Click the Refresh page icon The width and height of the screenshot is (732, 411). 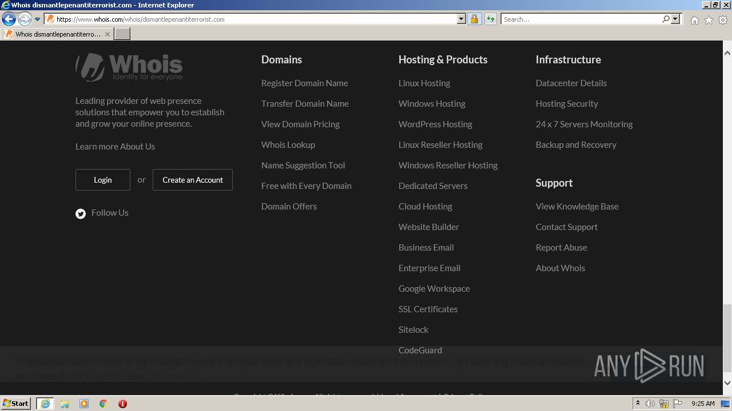click(491, 19)
